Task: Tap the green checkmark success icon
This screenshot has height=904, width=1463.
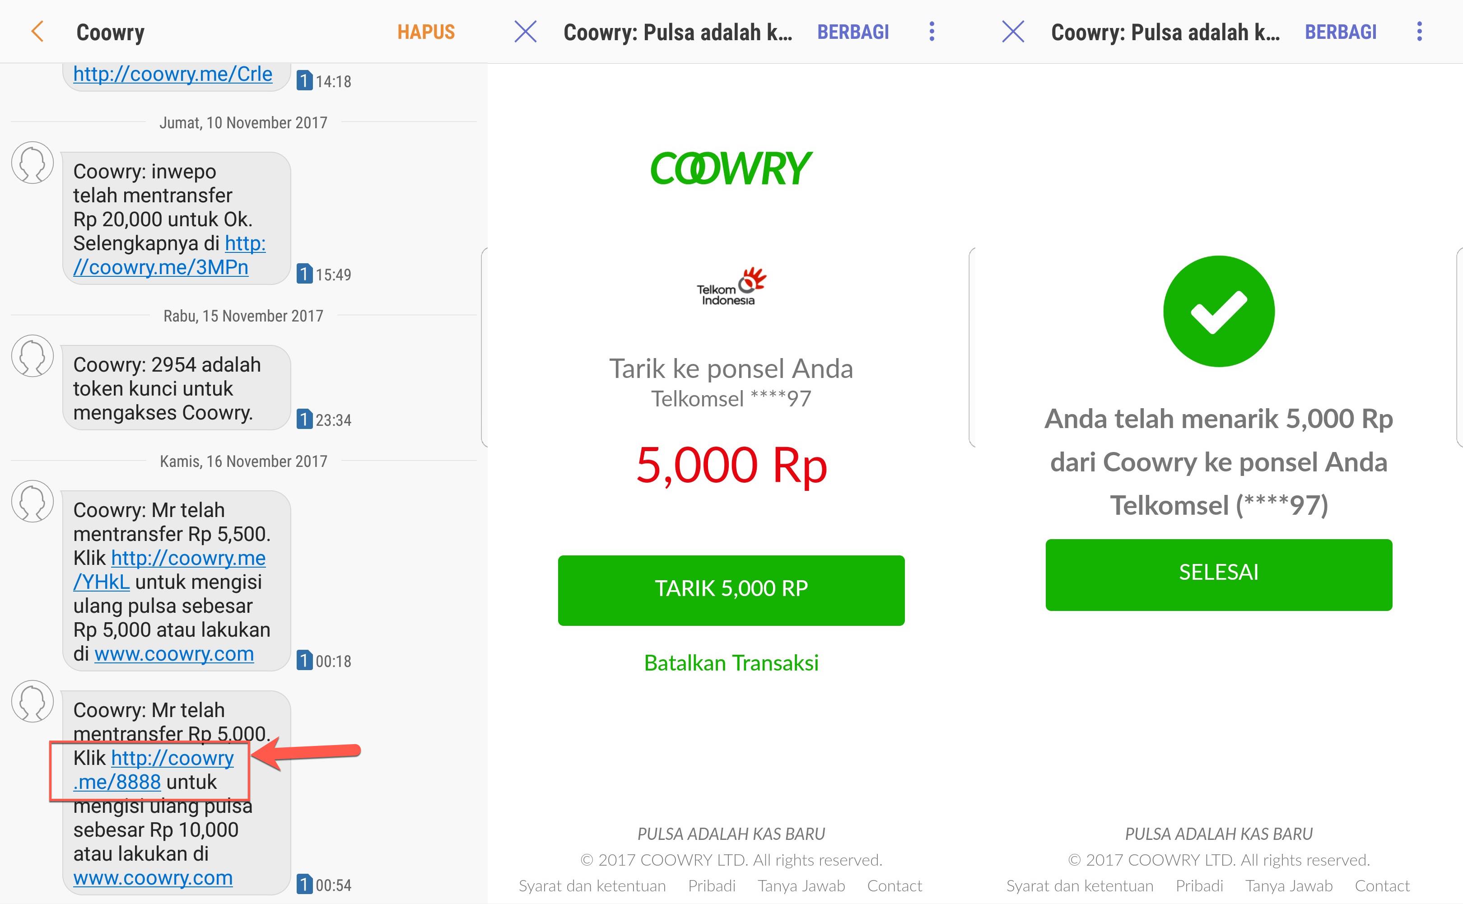Action: click(1218, 312)
